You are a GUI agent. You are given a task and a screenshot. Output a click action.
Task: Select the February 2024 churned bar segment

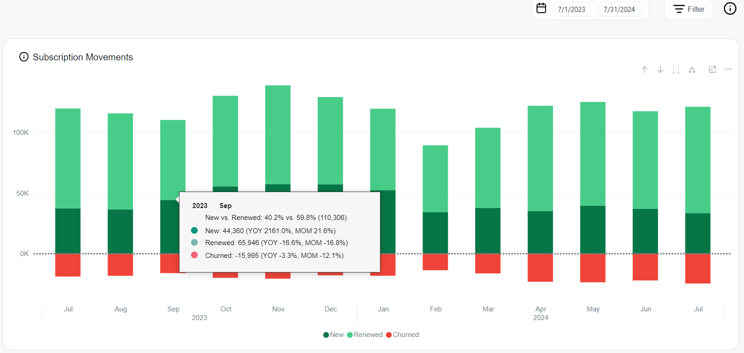click(435, 262)
